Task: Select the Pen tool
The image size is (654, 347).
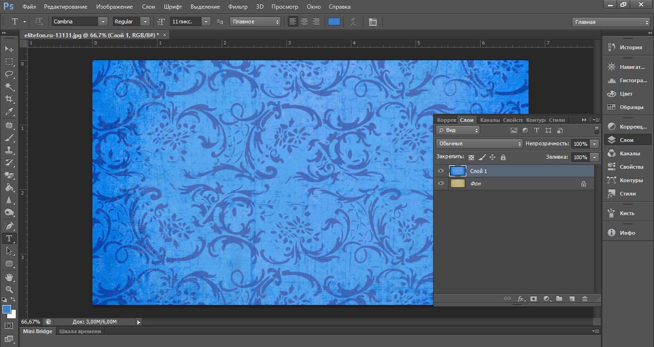Action: point(9,226)
